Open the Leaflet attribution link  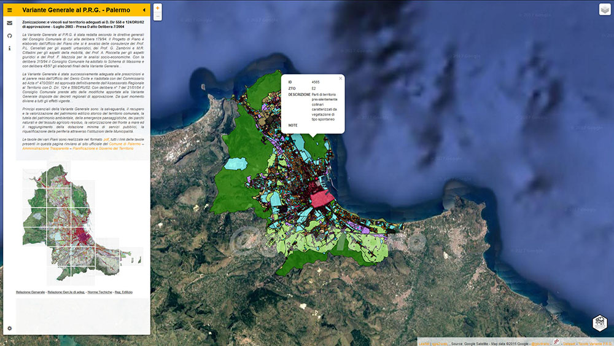pos(424,344)
